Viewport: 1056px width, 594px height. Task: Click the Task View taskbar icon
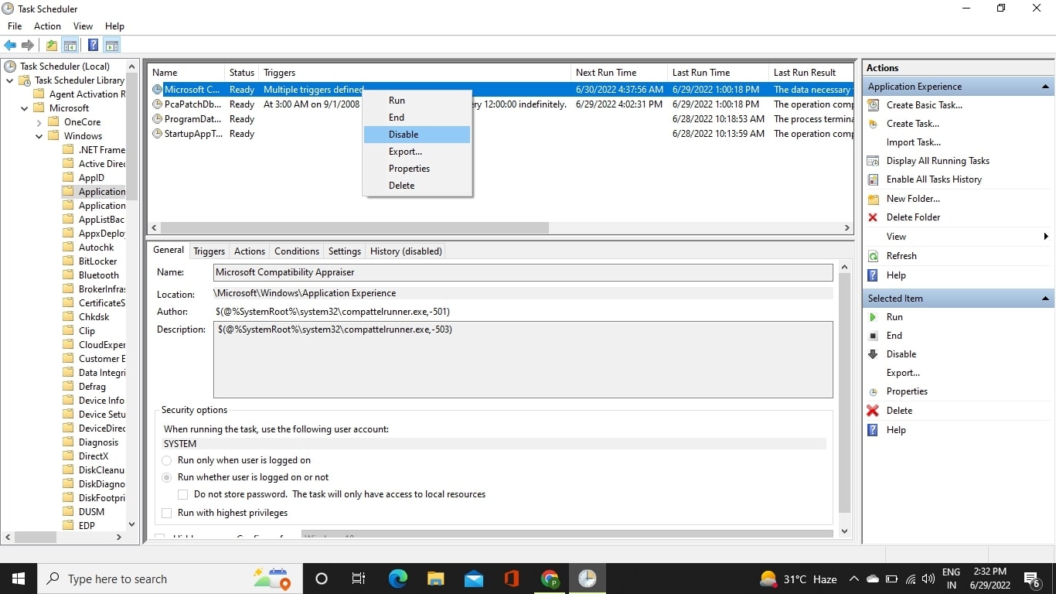tap(359, 579)
